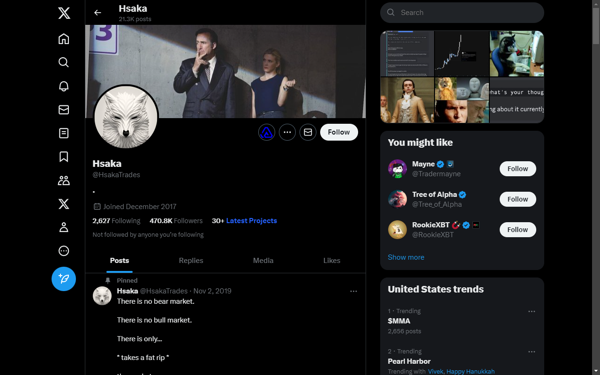Open Explore with the sidebar magnifier icon

[x=64, y=62]
